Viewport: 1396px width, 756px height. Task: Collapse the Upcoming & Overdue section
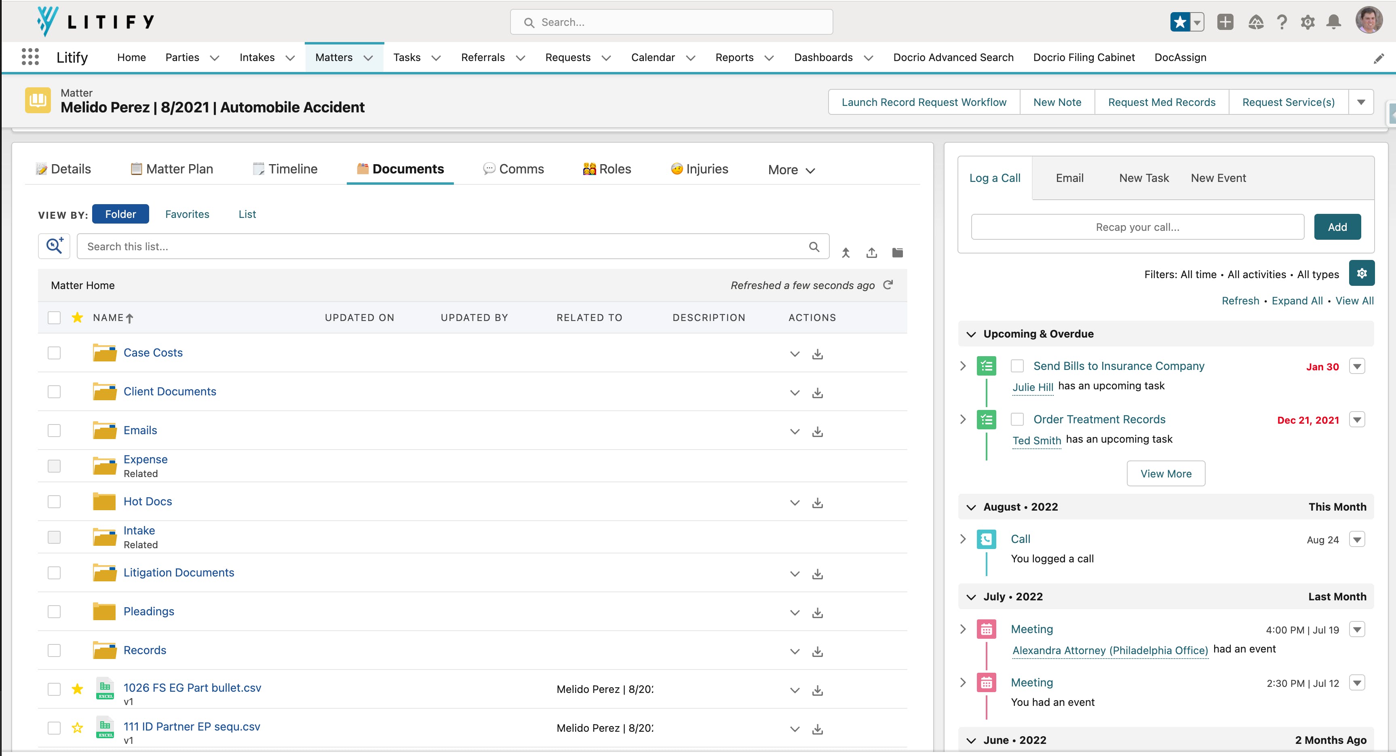(x=971, y=334)
